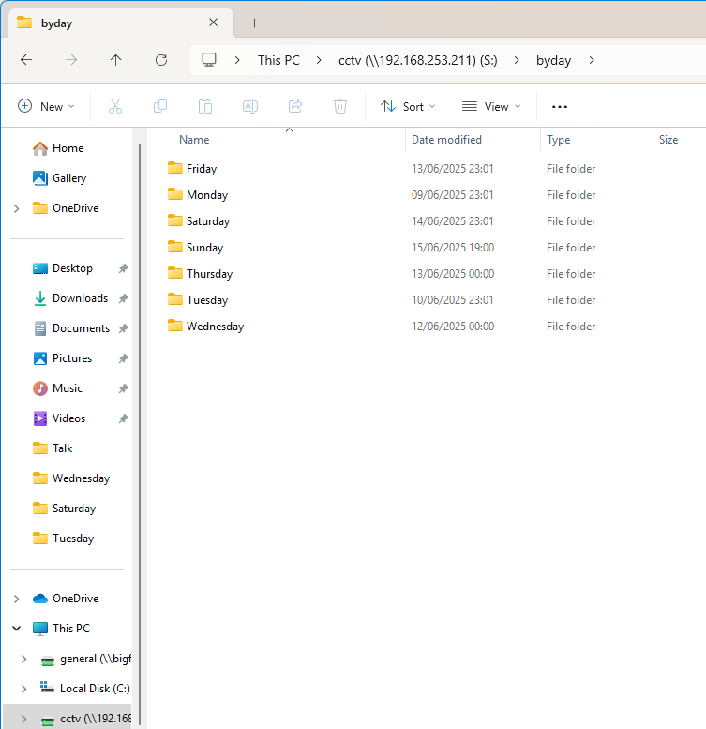
Task: Open Home in the navigation pane
Action: 58,148
